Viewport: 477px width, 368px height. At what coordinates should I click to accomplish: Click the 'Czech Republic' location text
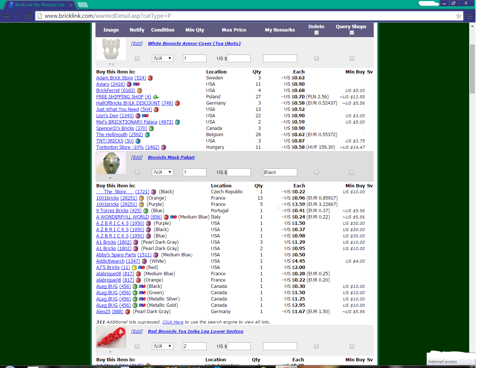(x=227, y=192)
